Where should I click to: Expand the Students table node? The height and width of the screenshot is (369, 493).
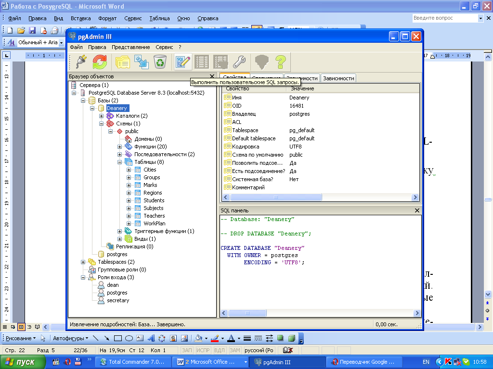click(x=129, y=200)
